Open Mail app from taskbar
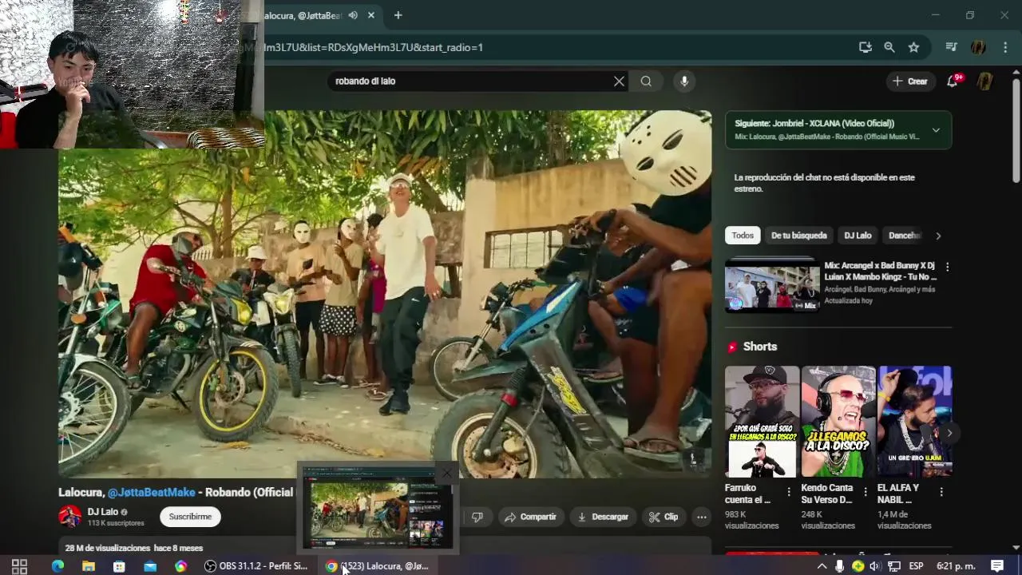Screen dimensions: 1022x575 [150, 566]
